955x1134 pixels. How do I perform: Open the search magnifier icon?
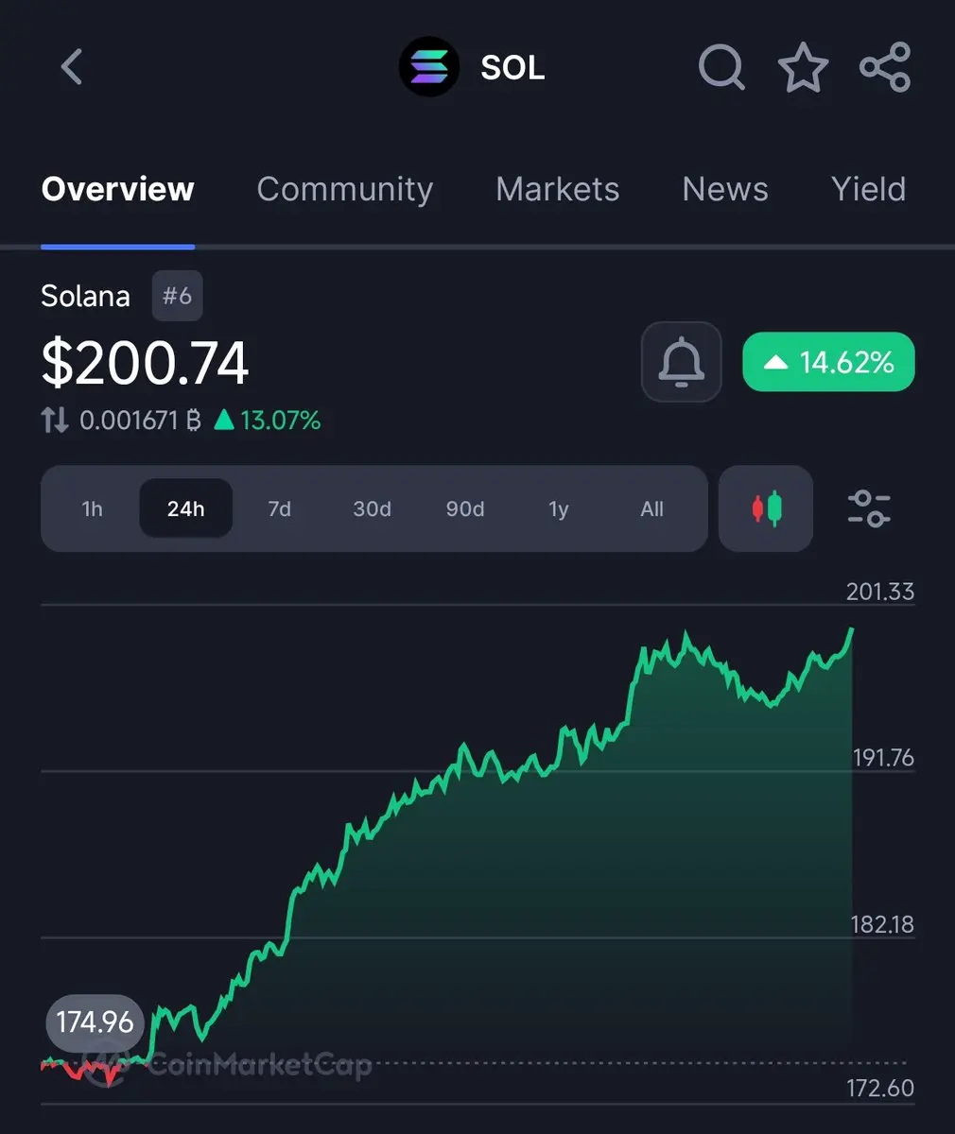pyautogui.click(x=721, y=68)
